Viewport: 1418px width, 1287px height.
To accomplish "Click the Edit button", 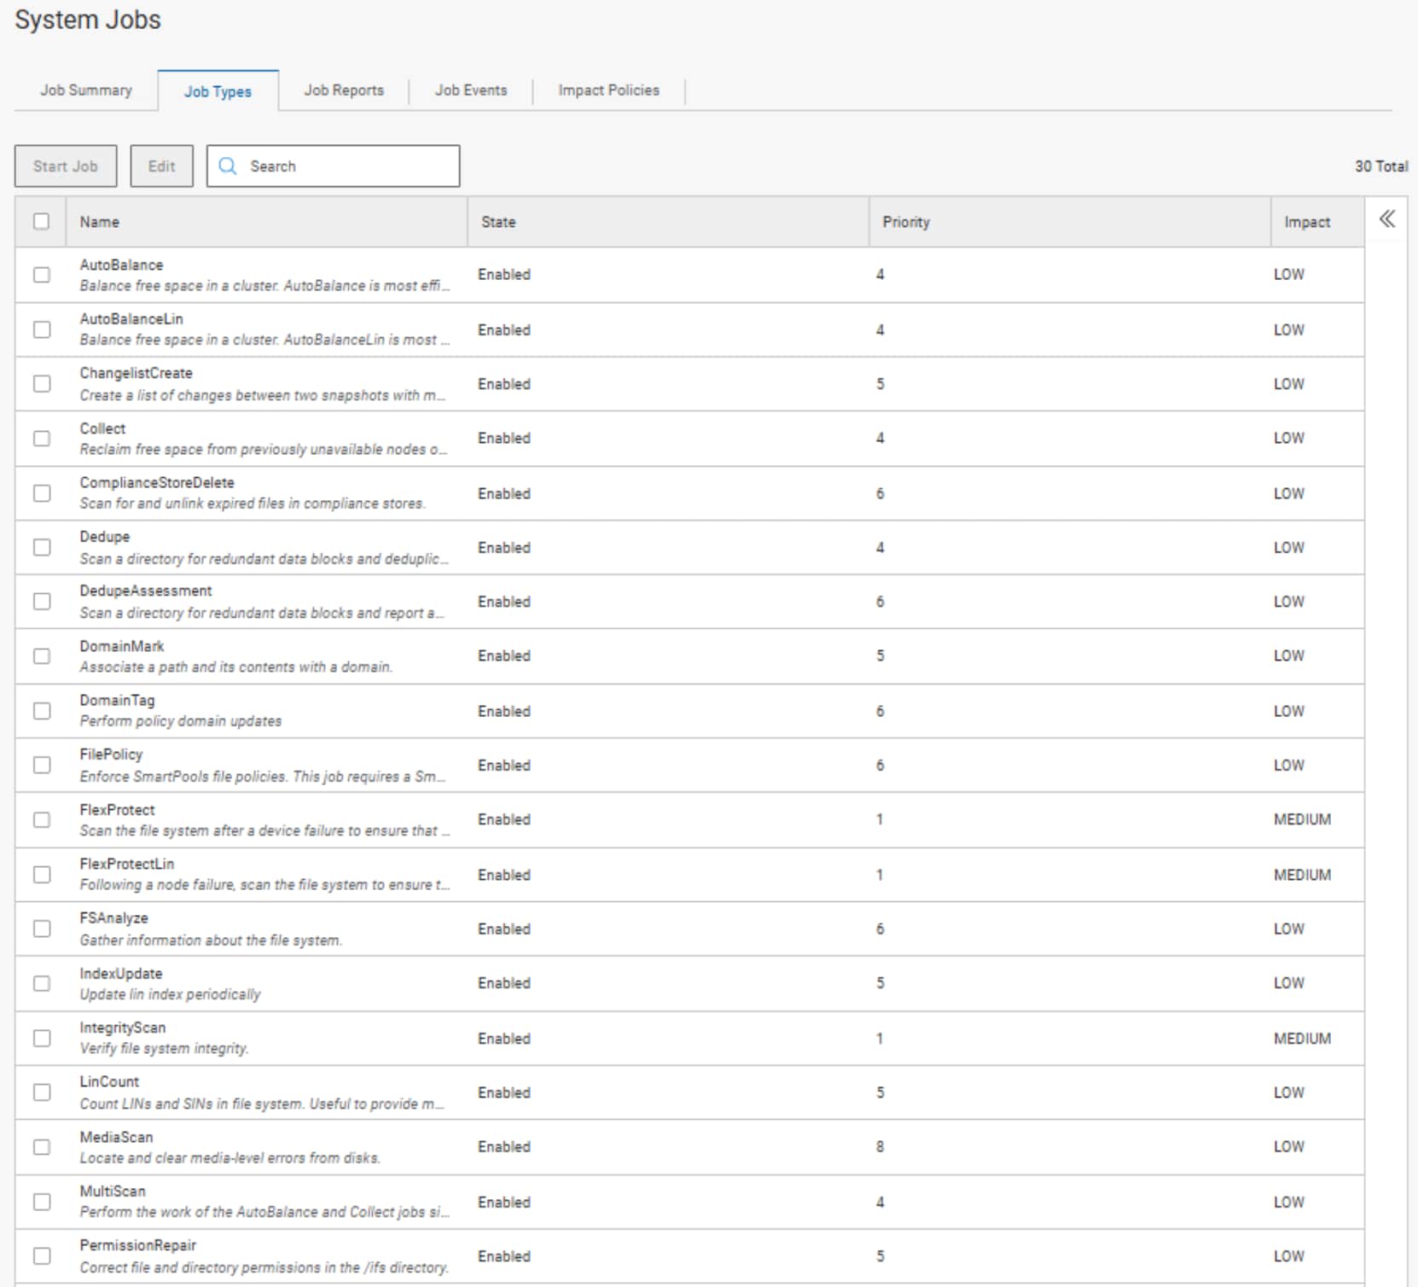I will (161, 166).
